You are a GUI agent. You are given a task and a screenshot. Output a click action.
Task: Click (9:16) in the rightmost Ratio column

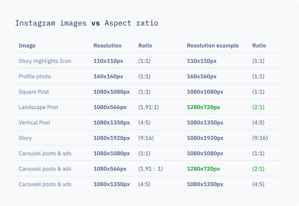click(260, 138)
